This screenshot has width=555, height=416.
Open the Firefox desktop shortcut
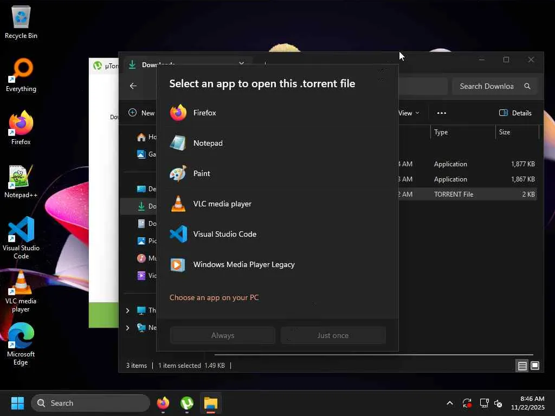point(21,128)
